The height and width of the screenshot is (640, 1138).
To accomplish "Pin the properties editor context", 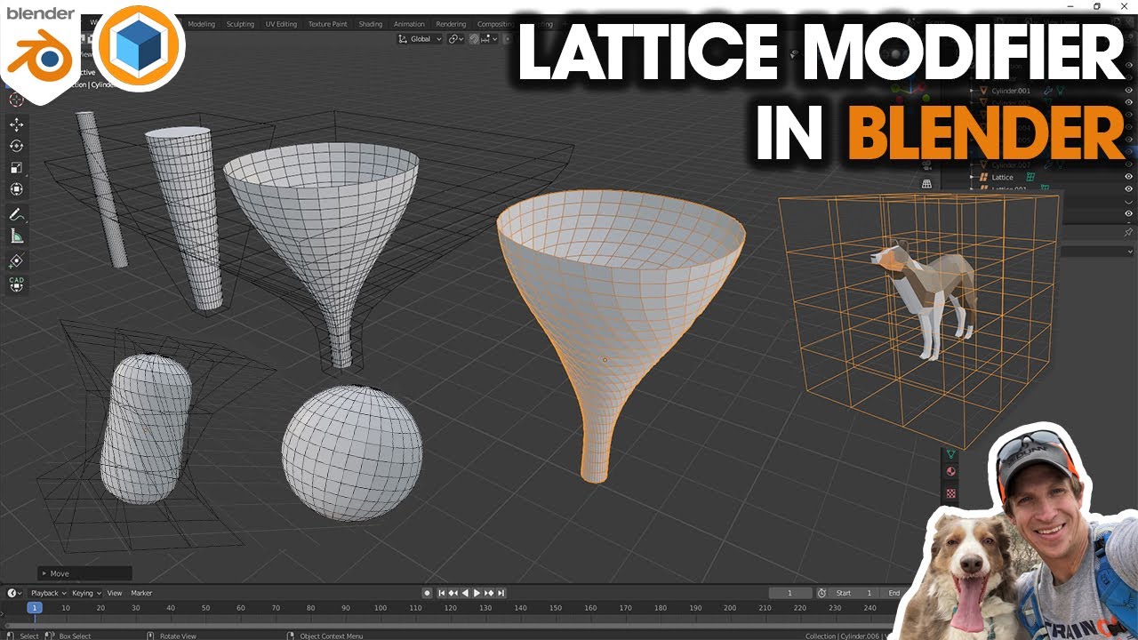I will (1128, 232).
